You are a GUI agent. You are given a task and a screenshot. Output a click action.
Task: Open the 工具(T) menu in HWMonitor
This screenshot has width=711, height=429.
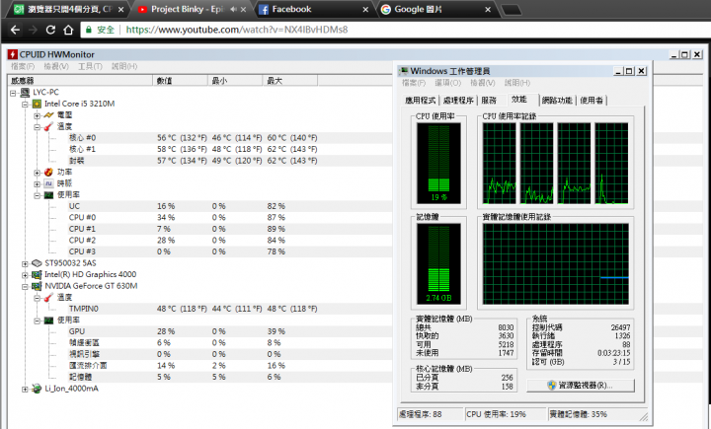pos(90,67)
